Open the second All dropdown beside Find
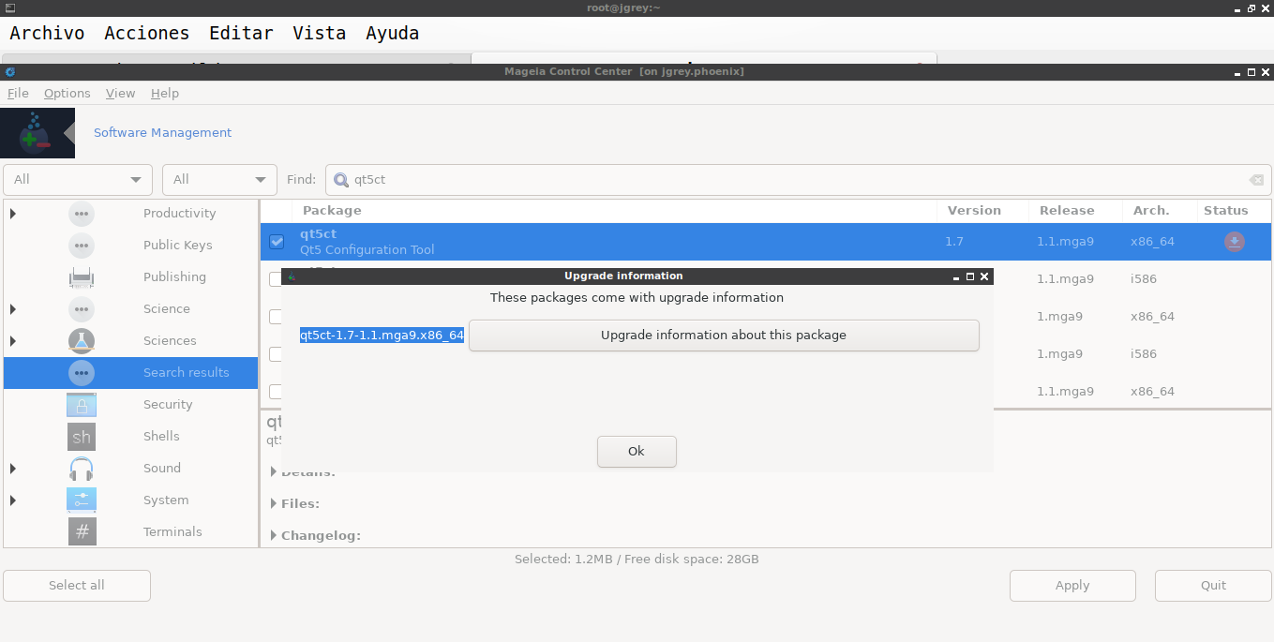This screenshot has height=642, width=1274. pyautogui.click(x=219, y=180)
